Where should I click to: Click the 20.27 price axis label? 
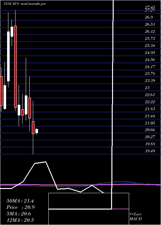pos(150,137)
